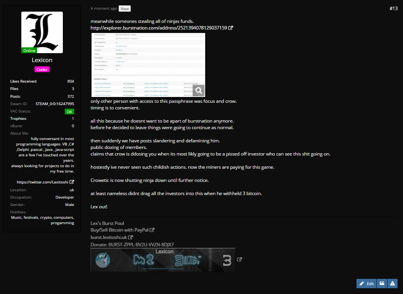Click the green VAC-Status OK badge
403x294 pixels.
click(69, 112)
